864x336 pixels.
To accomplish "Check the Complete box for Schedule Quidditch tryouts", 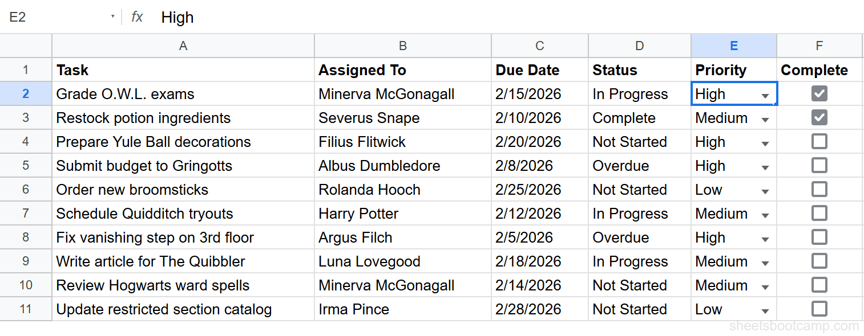I will click(x=819, y=213).
